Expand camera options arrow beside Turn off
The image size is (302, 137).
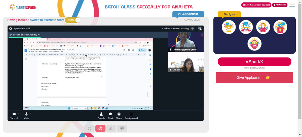(18, 113)
